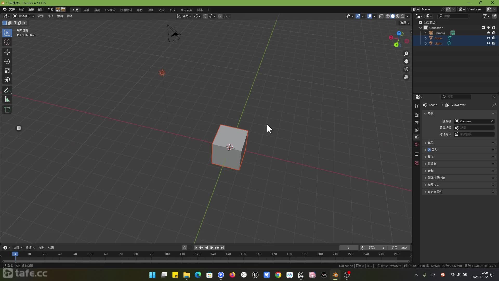Open the 编辑 menu
The height and width of the screenshot is (281, 499).
pos(22,10)
